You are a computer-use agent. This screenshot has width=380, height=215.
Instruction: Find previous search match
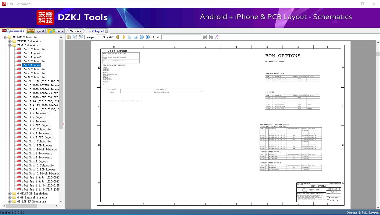205,37
